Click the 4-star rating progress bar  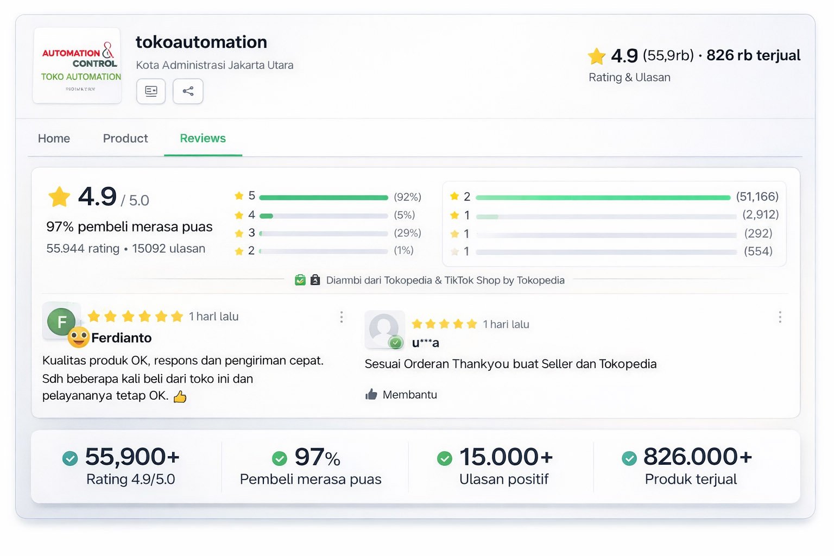point(324,215)
